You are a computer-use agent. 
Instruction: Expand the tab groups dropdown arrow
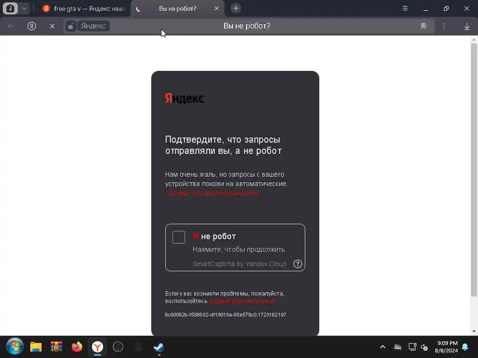pos(24,8)
